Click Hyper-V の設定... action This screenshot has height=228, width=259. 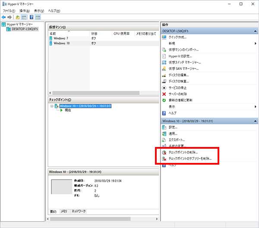click(180, 56)
